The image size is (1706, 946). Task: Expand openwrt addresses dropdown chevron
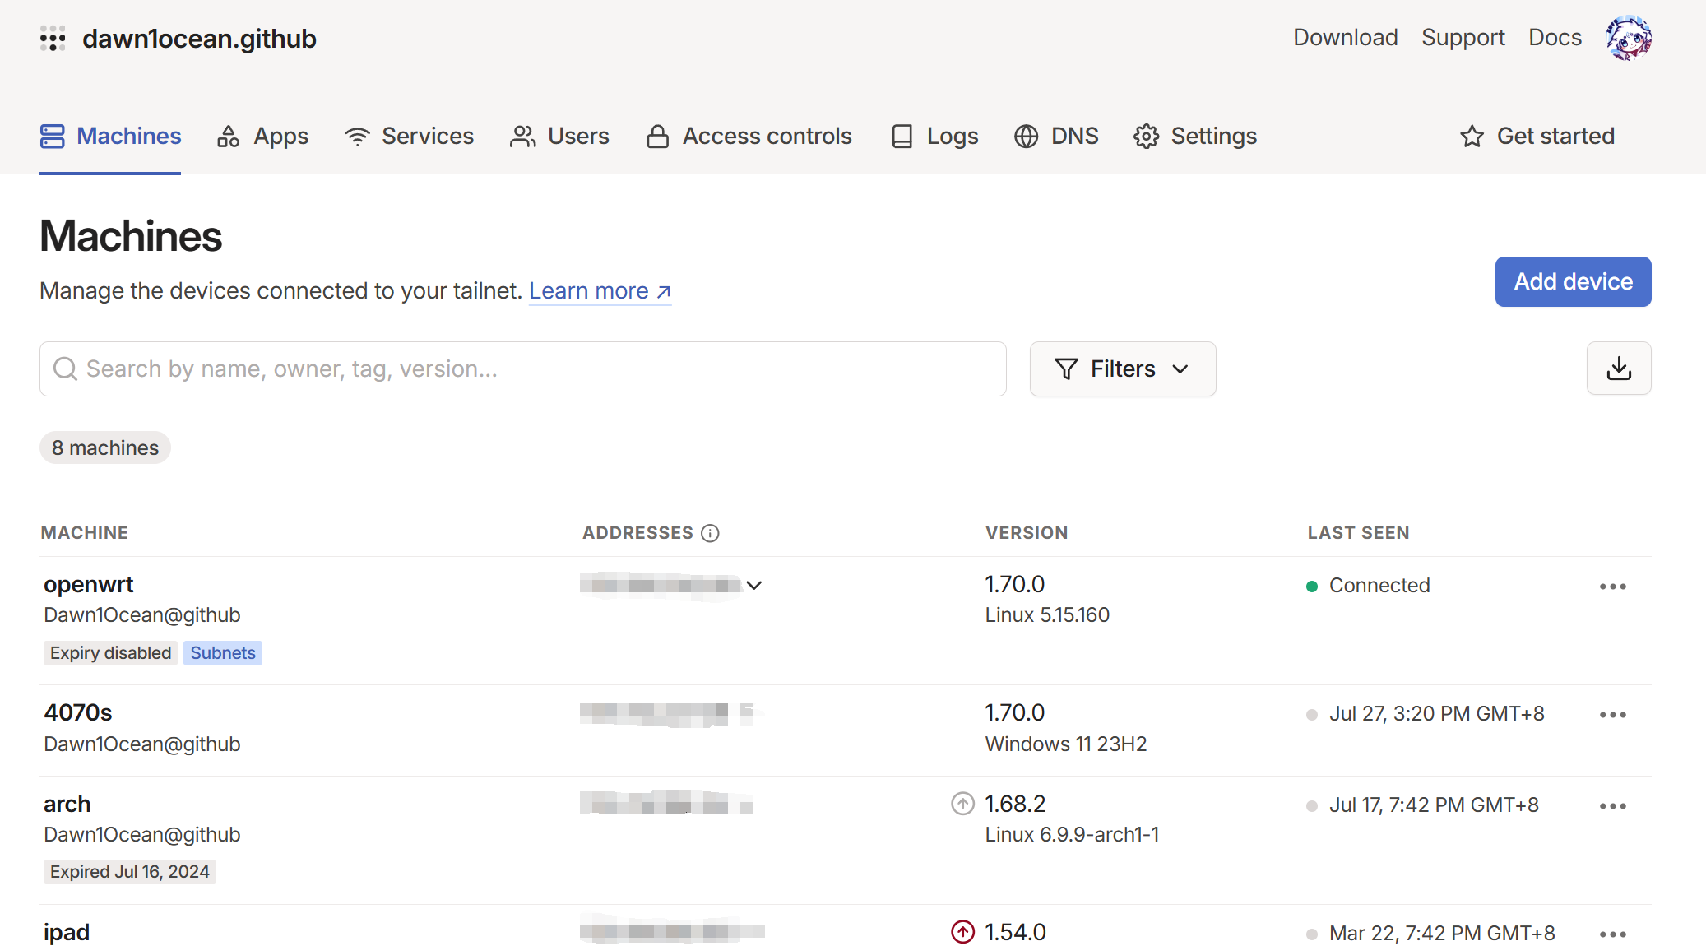pyautogui.click(x=754, y=585)
